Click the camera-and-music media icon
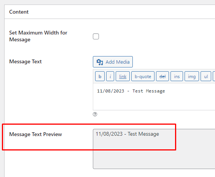 [100, 62]
